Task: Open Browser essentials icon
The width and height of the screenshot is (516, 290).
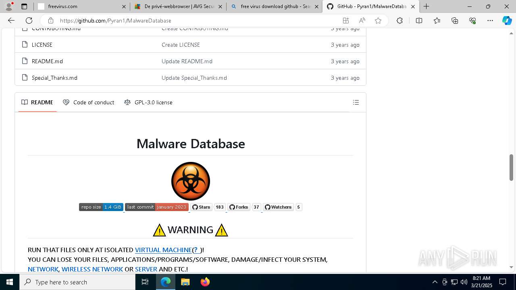Action: click(472, 21)
